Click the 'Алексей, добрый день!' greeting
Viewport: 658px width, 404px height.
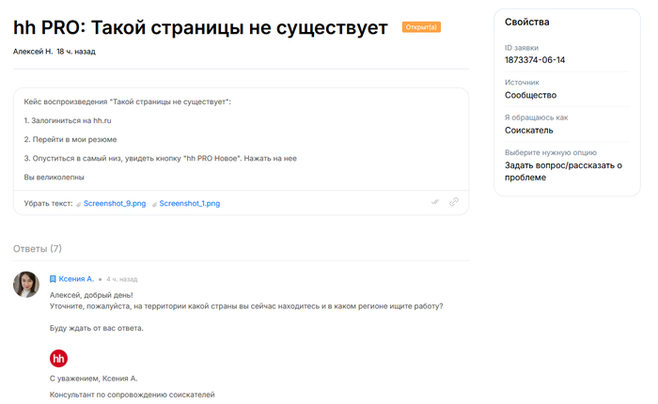point(91,295)
